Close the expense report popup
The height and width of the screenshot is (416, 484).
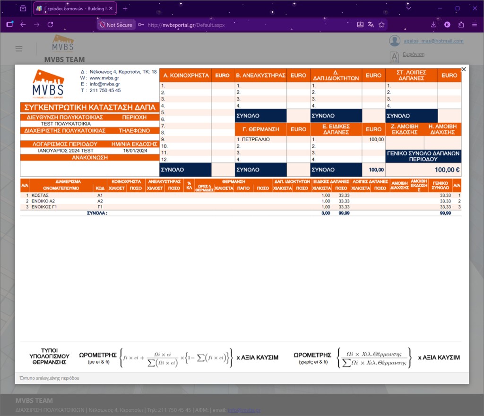point(464,69)
